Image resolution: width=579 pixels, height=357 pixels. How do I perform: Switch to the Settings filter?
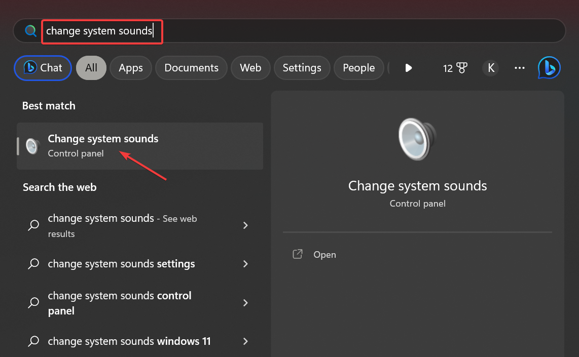pos(302,68)
